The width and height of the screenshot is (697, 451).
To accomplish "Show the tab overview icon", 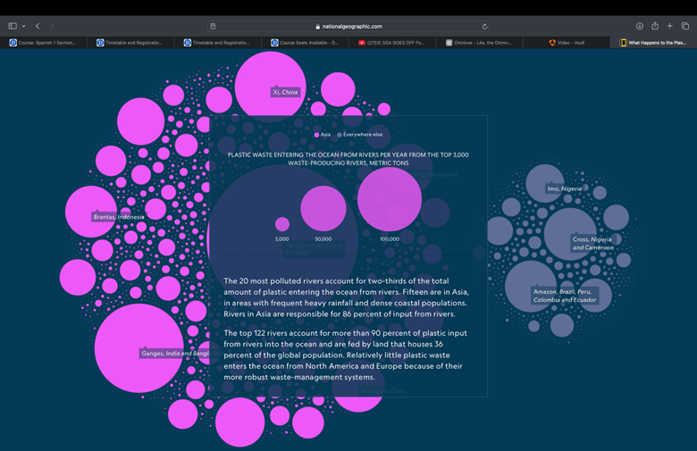I will (x=685, y=26).
